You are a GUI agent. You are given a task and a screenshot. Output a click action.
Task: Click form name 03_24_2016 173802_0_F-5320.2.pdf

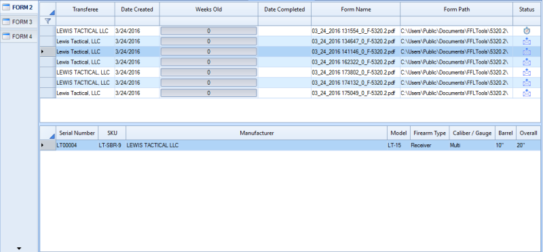pyautogui.click(x=353, y=72)
